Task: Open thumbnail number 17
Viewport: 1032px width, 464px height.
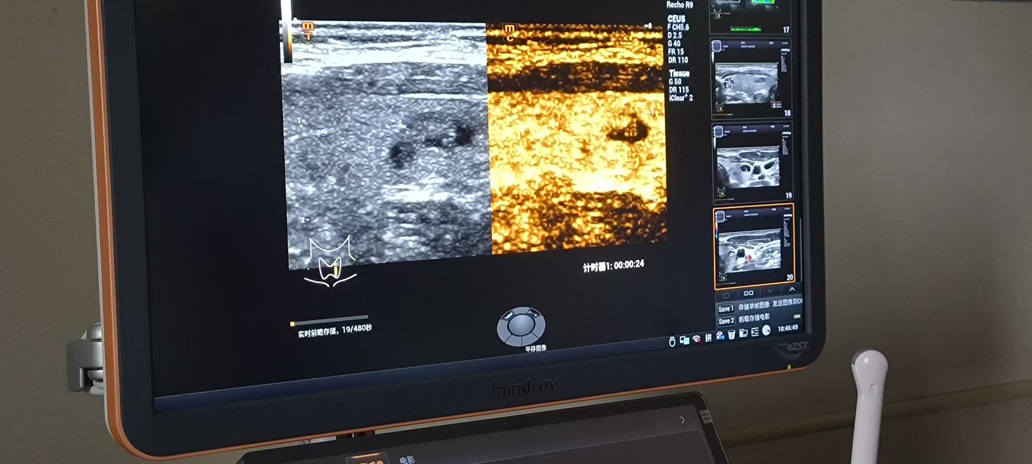Action: point(749,17)
